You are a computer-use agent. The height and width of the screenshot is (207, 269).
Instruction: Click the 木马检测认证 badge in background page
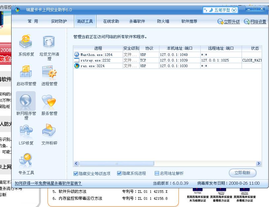pyautogui.click(x=198, y=195)
